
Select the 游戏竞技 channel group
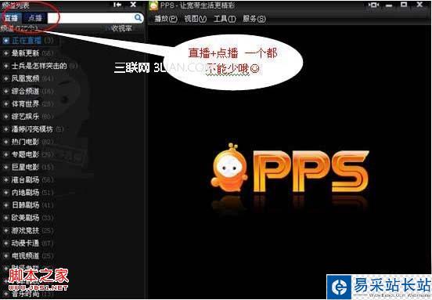(x=25, y=230)
